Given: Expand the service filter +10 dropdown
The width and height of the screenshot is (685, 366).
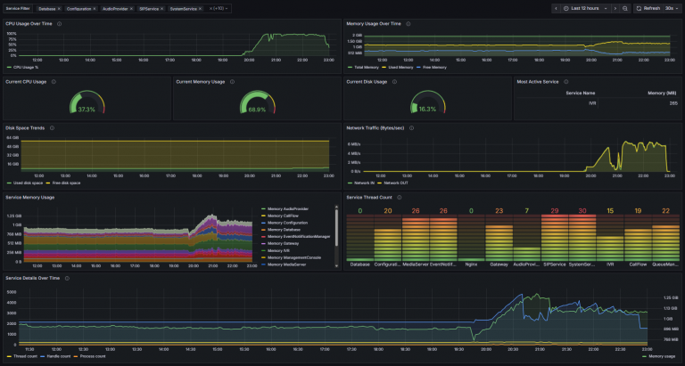Looking at the screenshot, I should pos(219,8).
